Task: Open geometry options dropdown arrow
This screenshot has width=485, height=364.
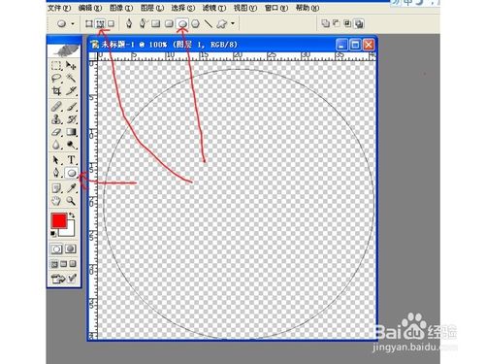Action: 233,23
